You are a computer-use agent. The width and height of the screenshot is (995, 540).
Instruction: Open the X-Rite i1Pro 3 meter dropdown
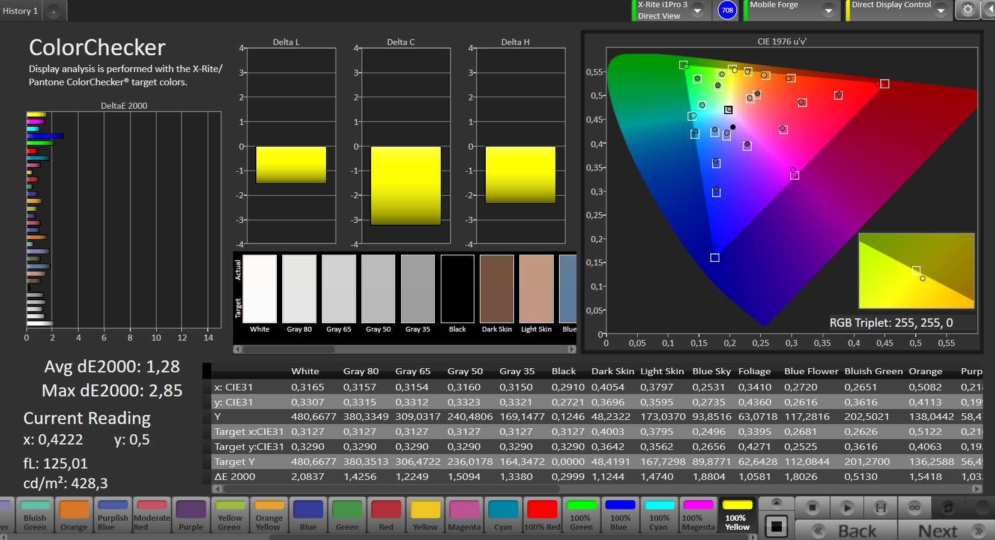[698, 10]
